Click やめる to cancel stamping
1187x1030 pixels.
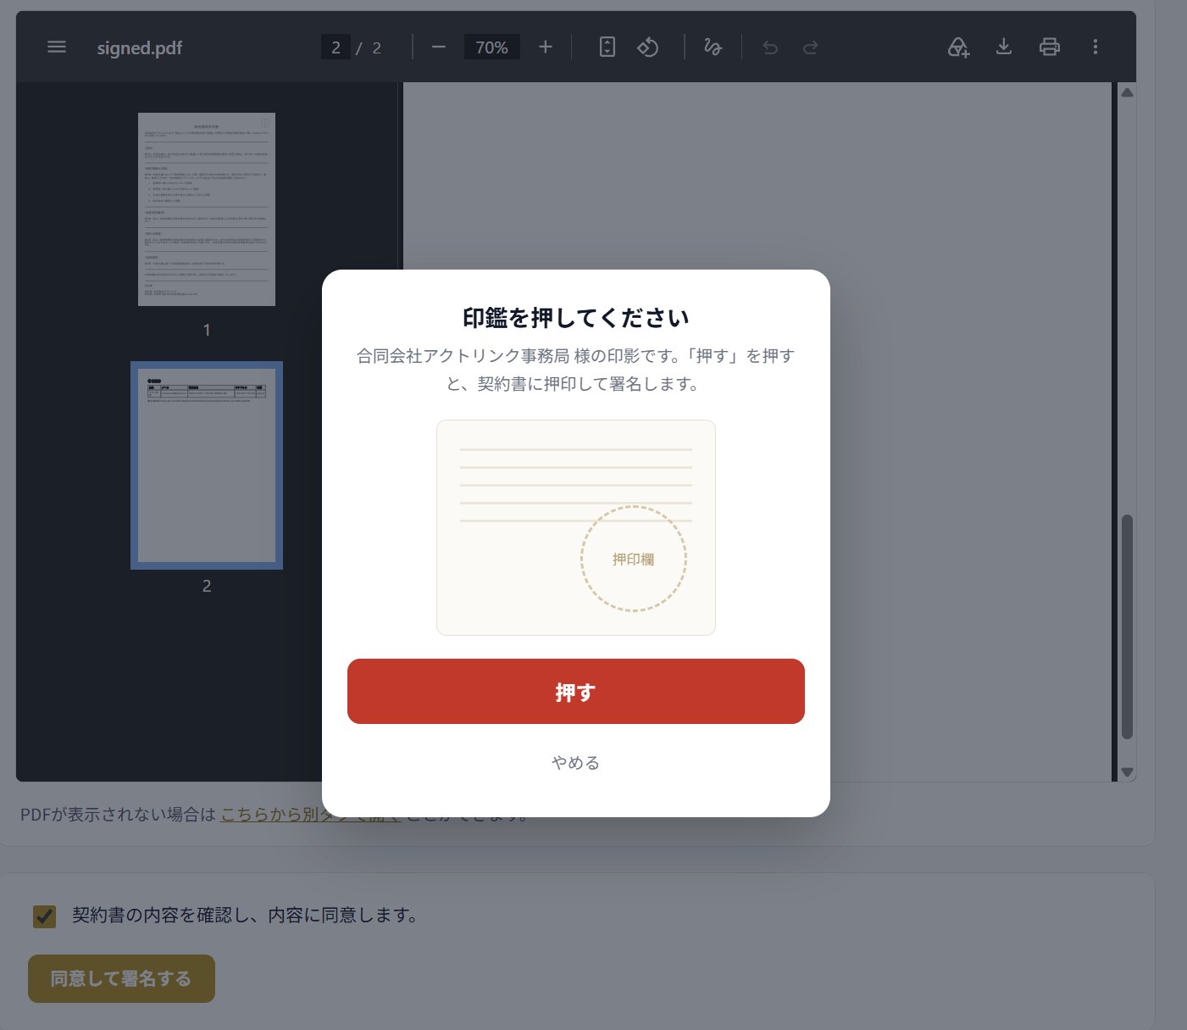[x=576, y=763]
